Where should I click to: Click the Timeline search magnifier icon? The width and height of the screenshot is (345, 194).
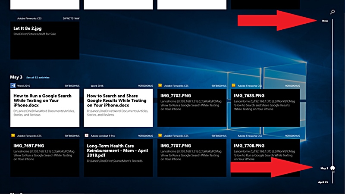coord(332,13)
